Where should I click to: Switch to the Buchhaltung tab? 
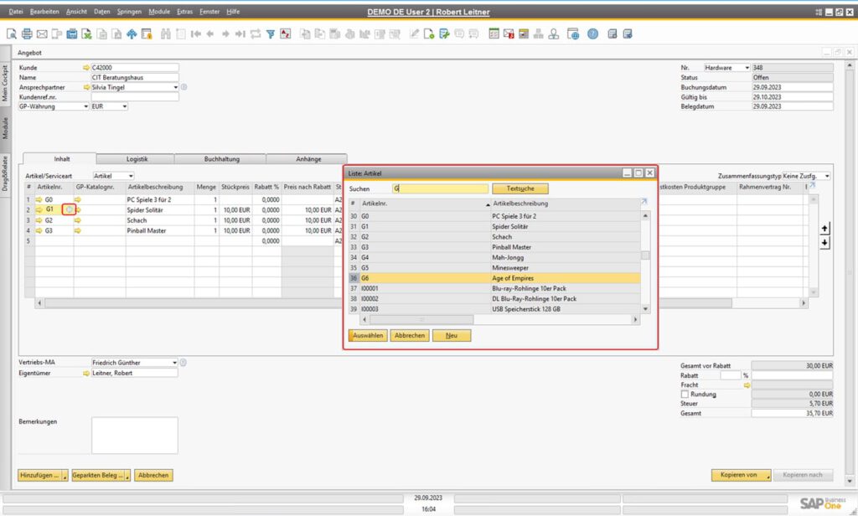point(221,159)
